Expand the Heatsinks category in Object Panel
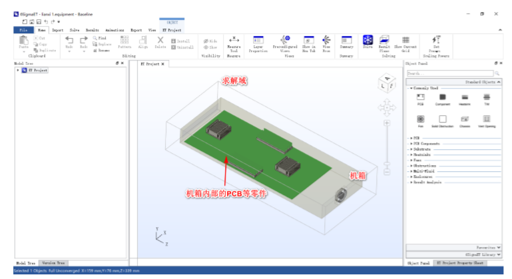The height and width of the screenshot is (279, 512). click(411, 155)
